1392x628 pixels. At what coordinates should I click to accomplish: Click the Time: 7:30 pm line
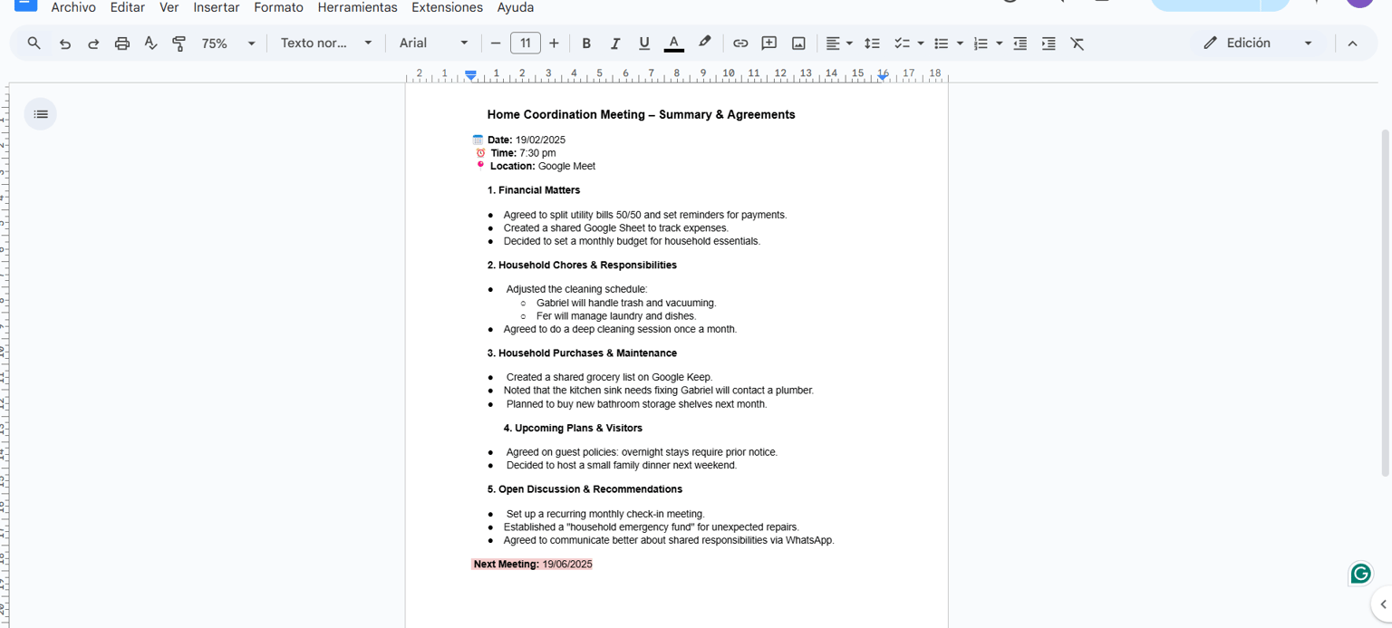tap(523, 153)
